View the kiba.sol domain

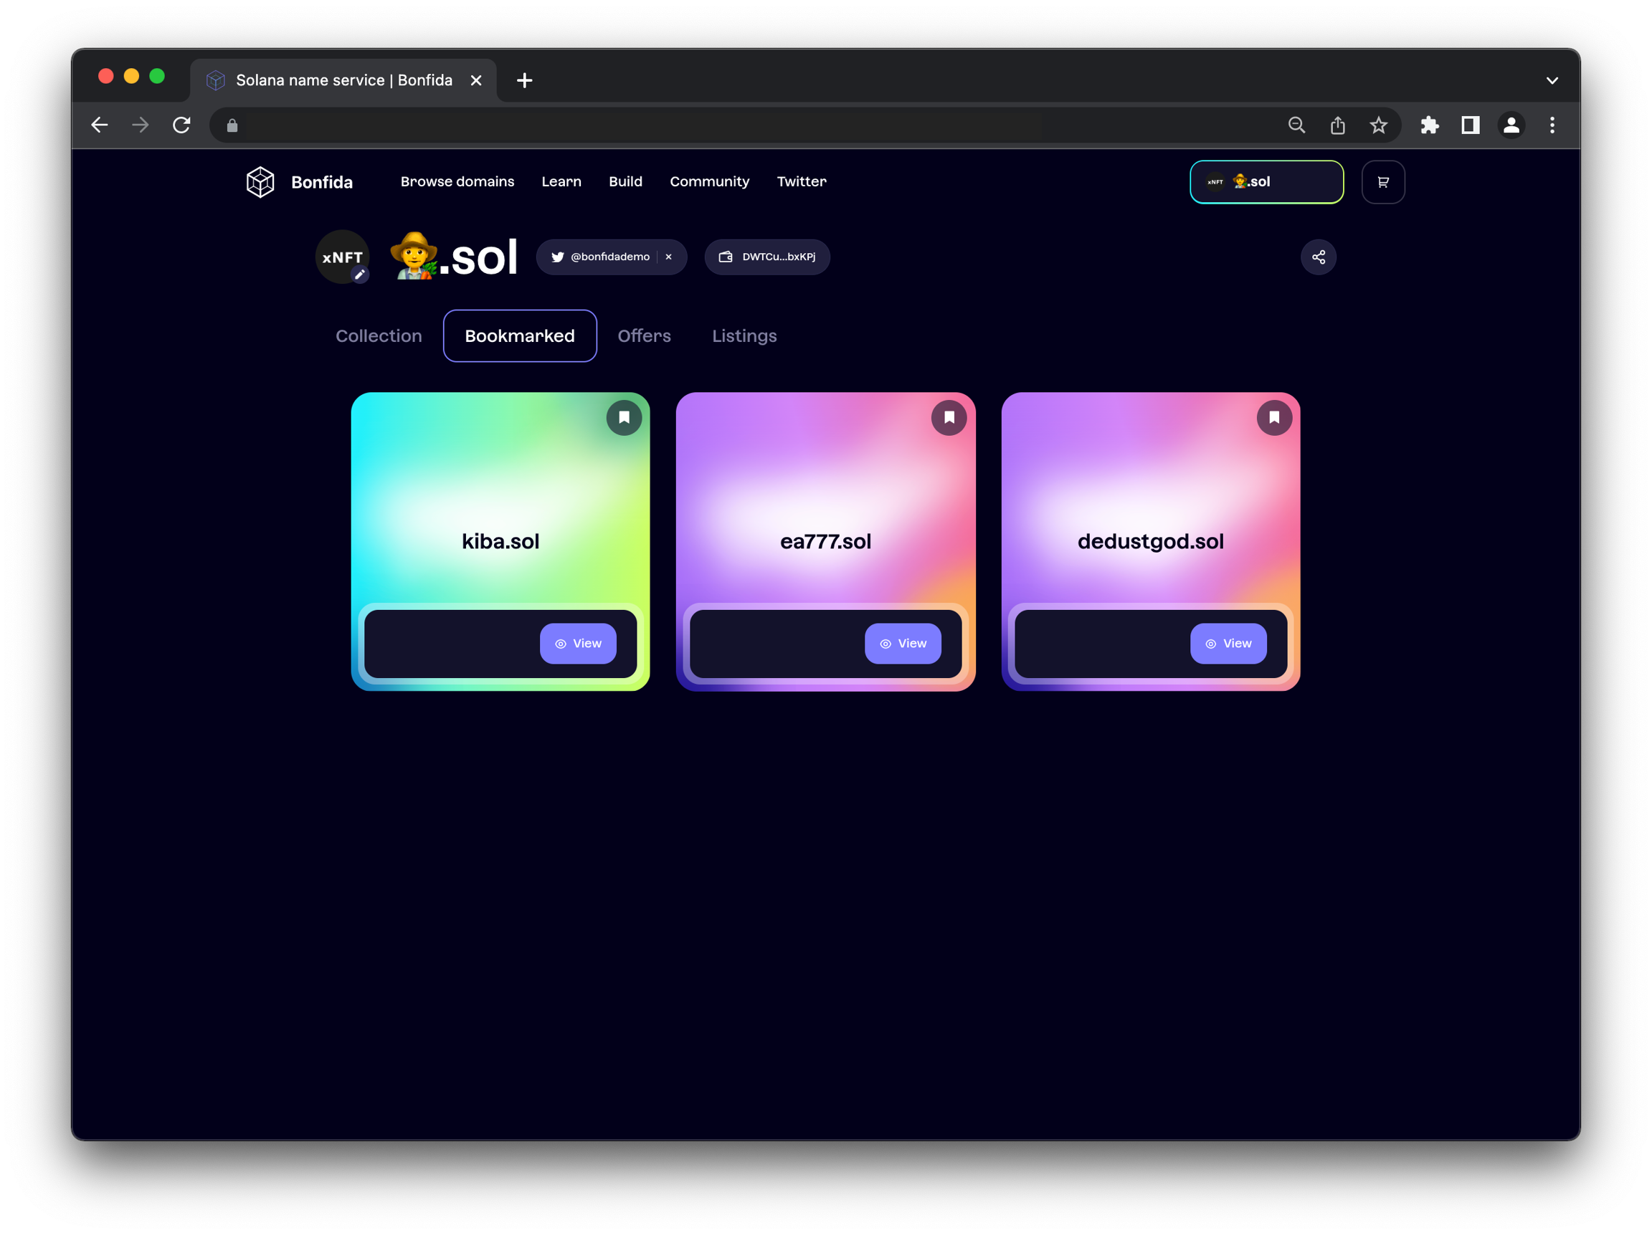pos(577,644)
